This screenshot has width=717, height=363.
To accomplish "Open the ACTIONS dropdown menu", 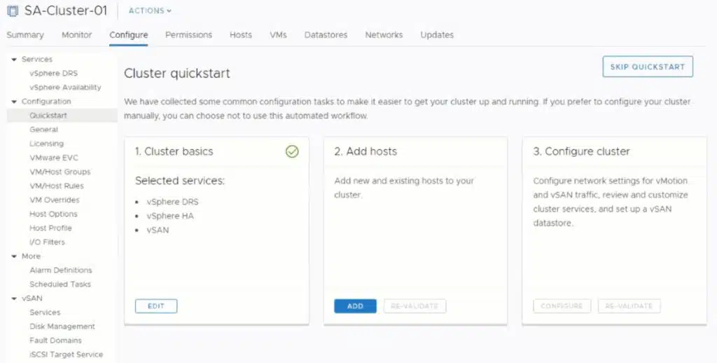I will (x=150, y=11).
